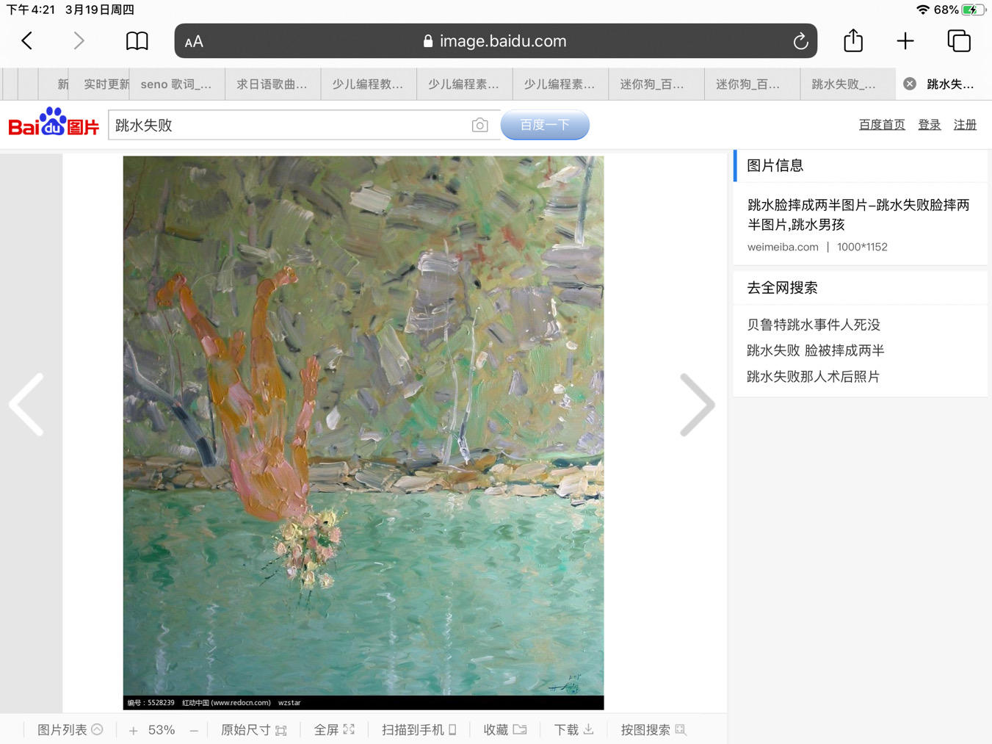Click the address bar image.baidu.com
Image resolution: width=992 pixels, height=744 pixels.
click(x=496, y=41)
